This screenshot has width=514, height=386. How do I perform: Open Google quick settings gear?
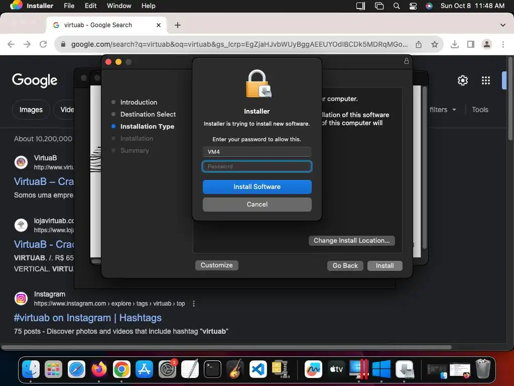point(462,80)
